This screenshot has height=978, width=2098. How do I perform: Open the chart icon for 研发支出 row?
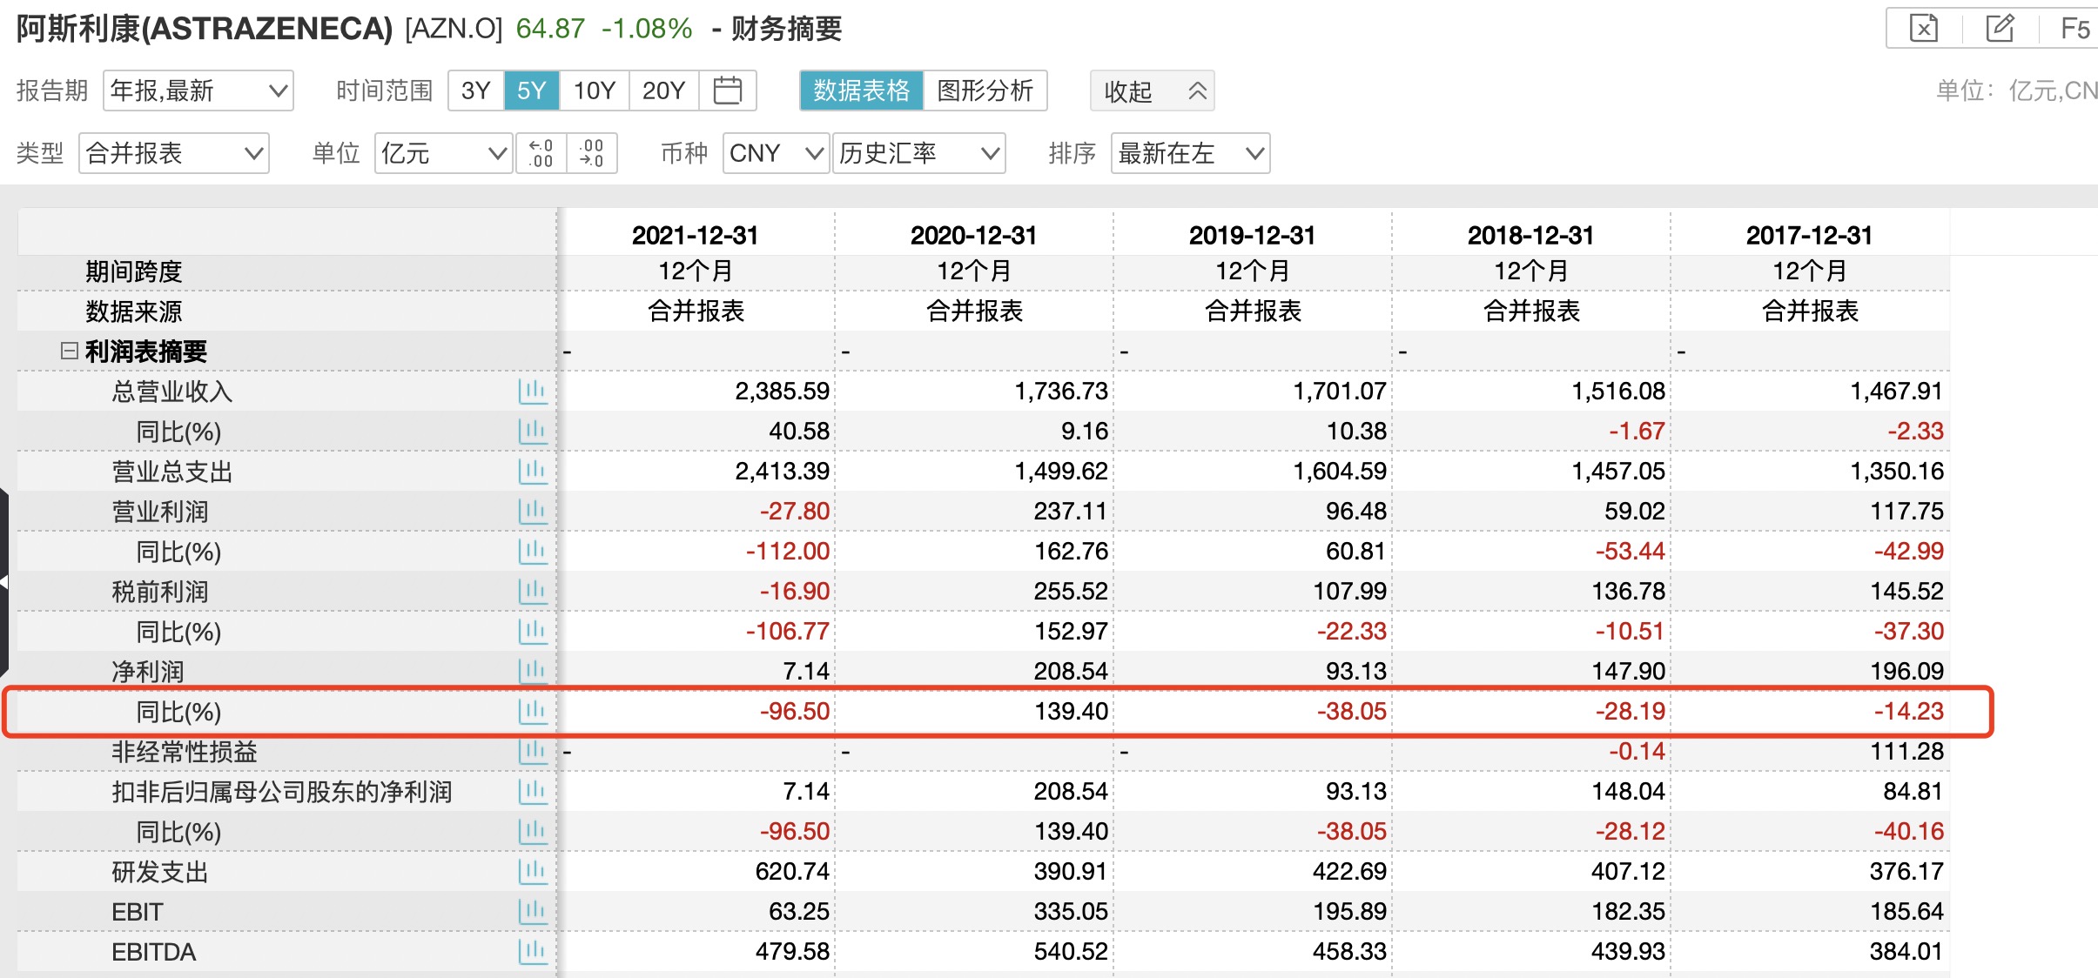[x=532, y=871]
